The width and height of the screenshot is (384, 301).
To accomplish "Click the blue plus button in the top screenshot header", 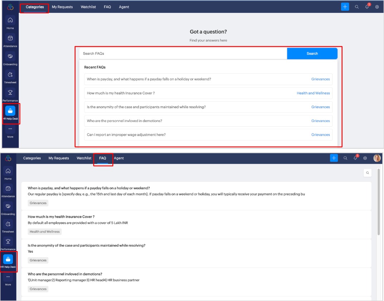I will tap(345, 7).
